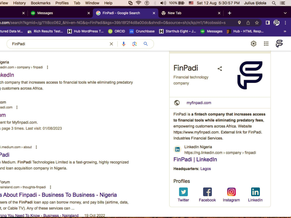
Task: Click the Wi-Fi status icon
Action: 139,3
